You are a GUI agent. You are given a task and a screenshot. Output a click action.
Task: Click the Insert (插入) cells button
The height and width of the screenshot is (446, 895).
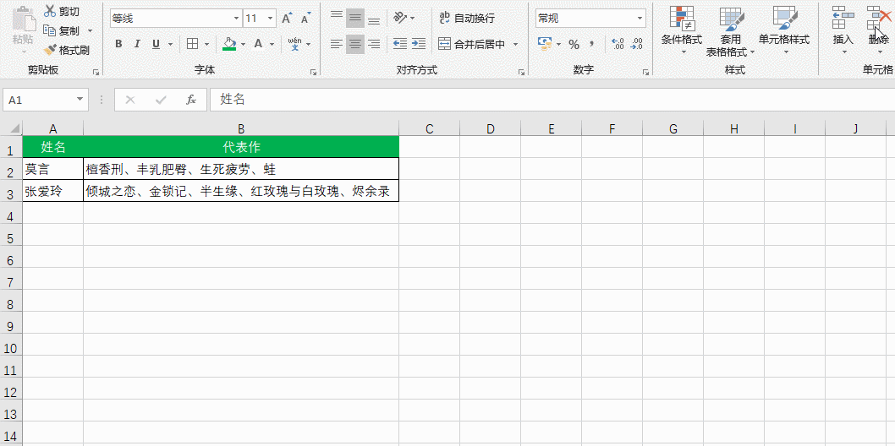843,30
